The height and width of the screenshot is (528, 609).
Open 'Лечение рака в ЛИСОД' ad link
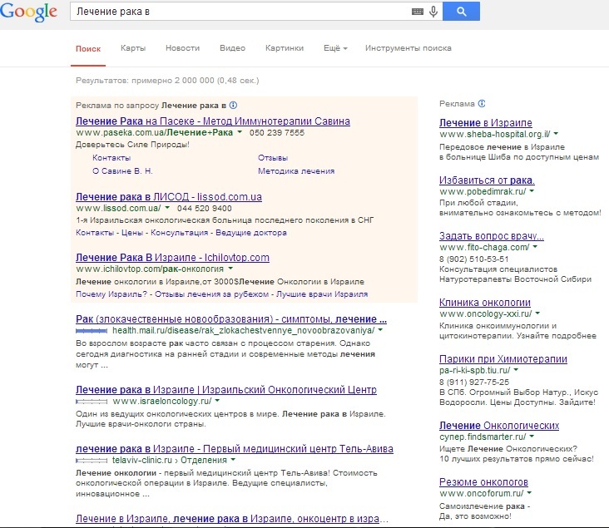click(169, 196)
